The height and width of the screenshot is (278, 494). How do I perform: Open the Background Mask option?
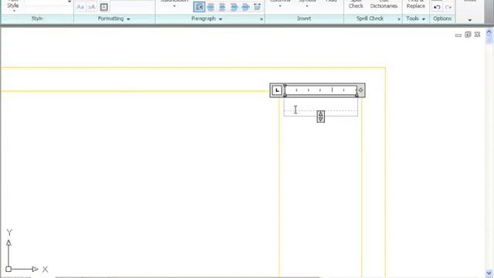[x=104, y=7]
